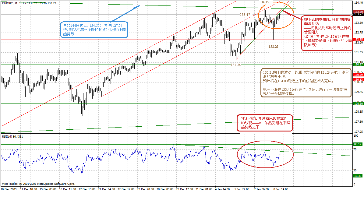This screenshot has width=364, height=214.
Task: Click the MetaTrader copyright notice text
Action: pyautogui.click(x=39, y=184)
